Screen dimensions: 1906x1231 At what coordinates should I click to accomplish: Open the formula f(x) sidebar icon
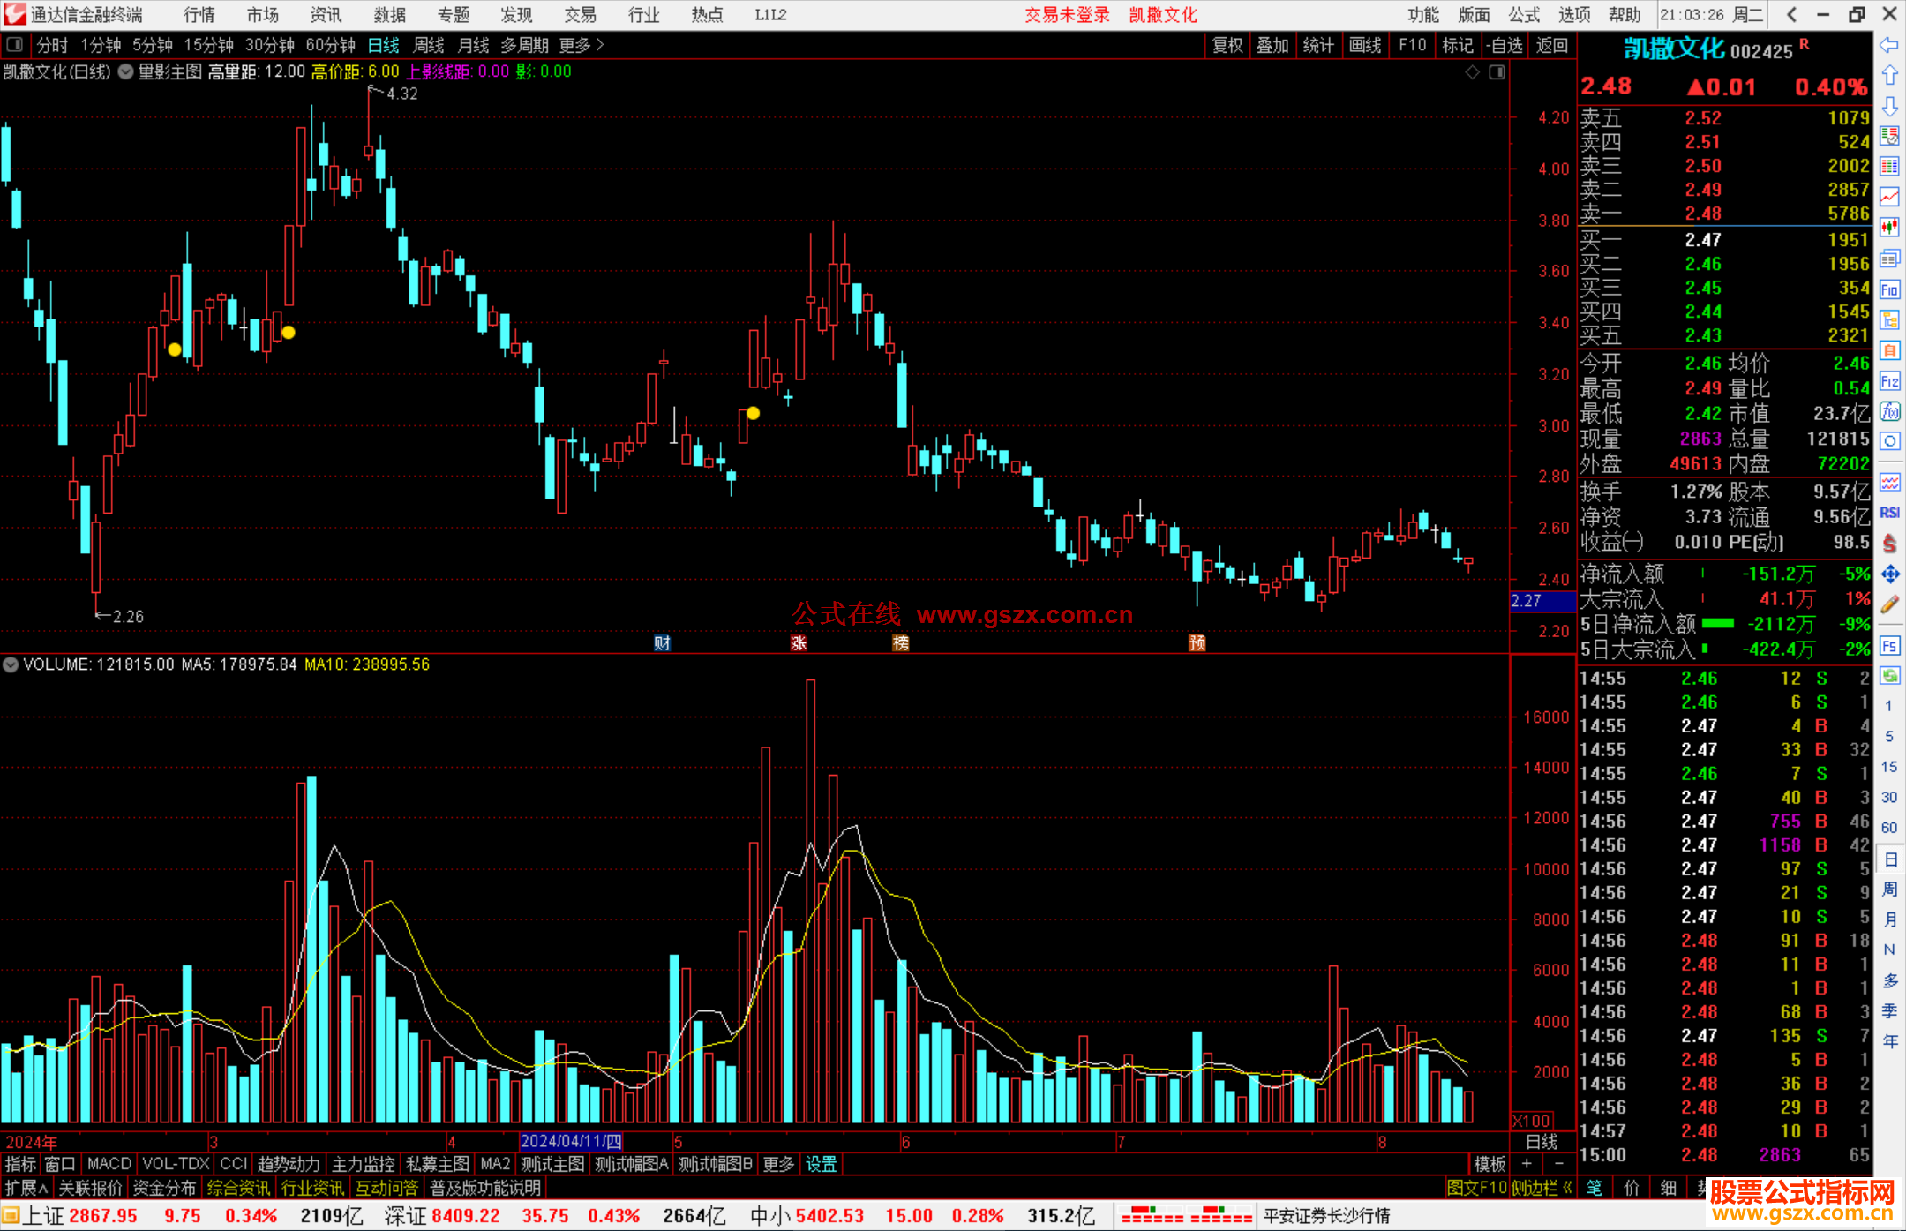tap(1889, 411)
